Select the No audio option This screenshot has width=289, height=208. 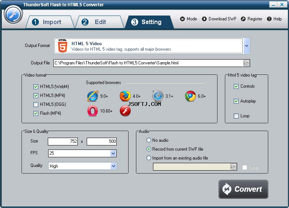(x=149, y=140)
